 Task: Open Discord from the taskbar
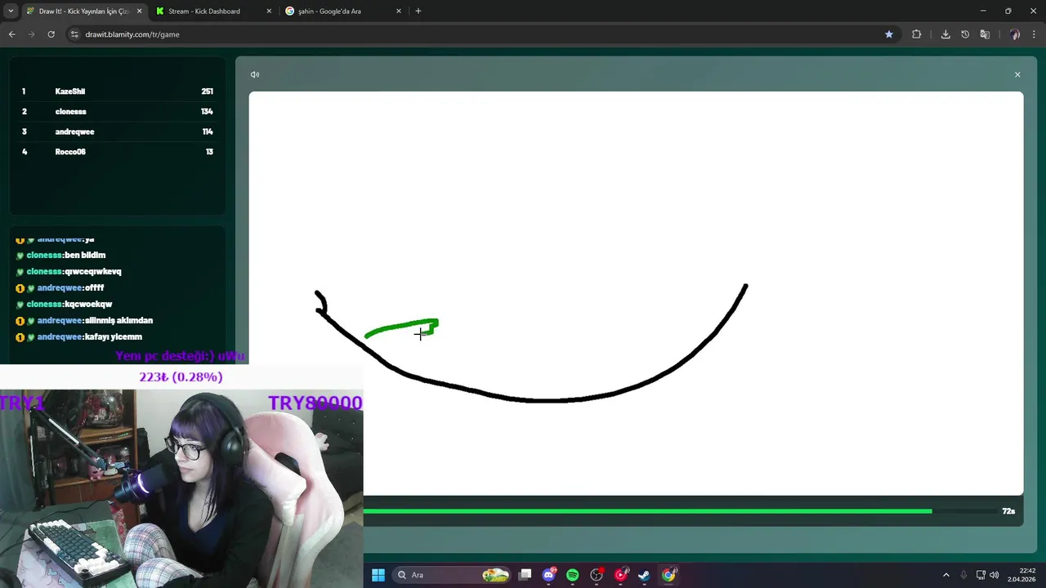tap(549, 575)
